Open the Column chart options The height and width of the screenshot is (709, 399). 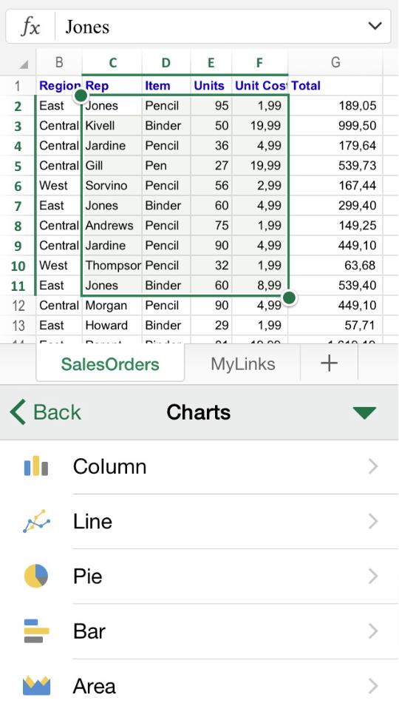tap(199, 467)
